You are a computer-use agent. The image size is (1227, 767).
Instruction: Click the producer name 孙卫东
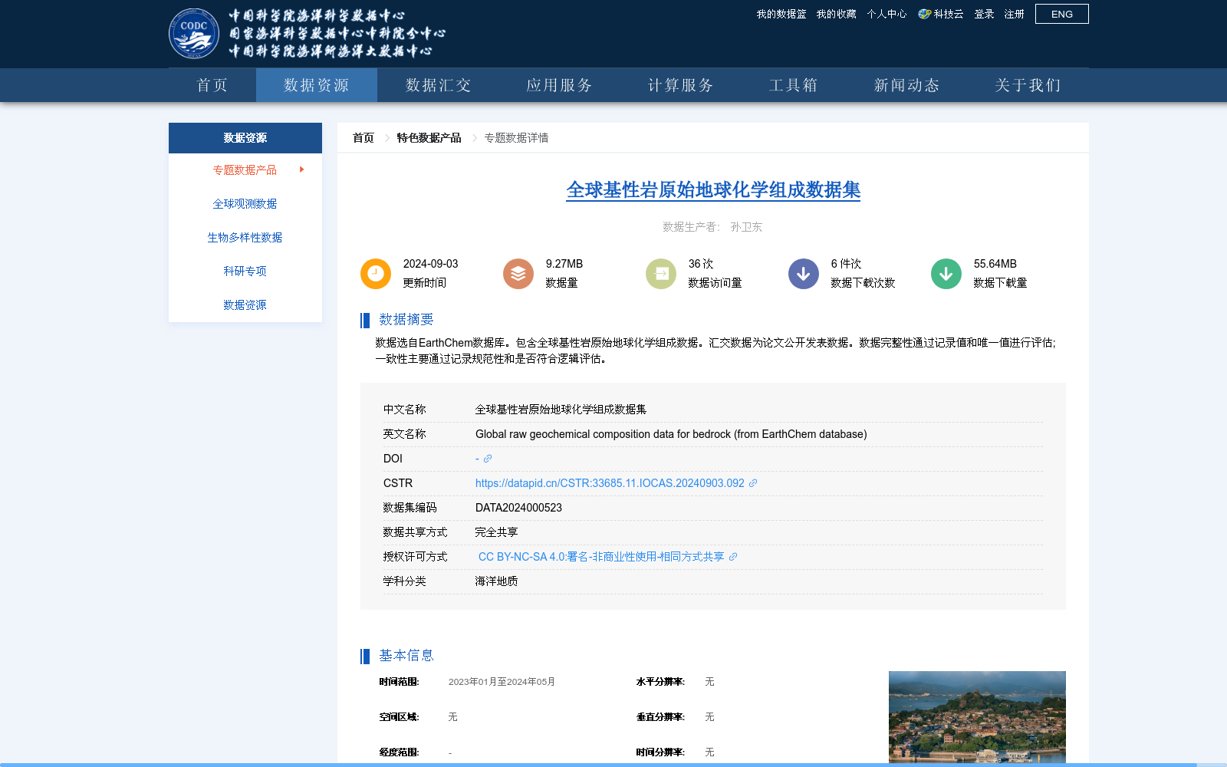pos(746,227)
